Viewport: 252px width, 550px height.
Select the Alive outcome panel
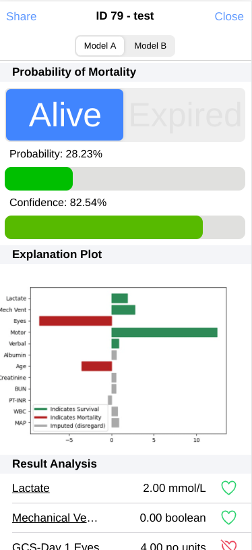pos(65,115)
